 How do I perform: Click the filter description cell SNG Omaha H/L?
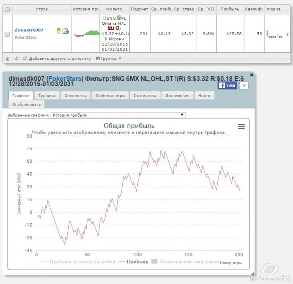115,33
